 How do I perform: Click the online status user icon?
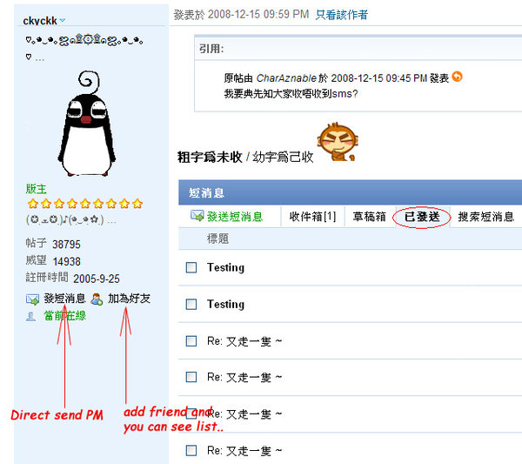pos(31,316)
